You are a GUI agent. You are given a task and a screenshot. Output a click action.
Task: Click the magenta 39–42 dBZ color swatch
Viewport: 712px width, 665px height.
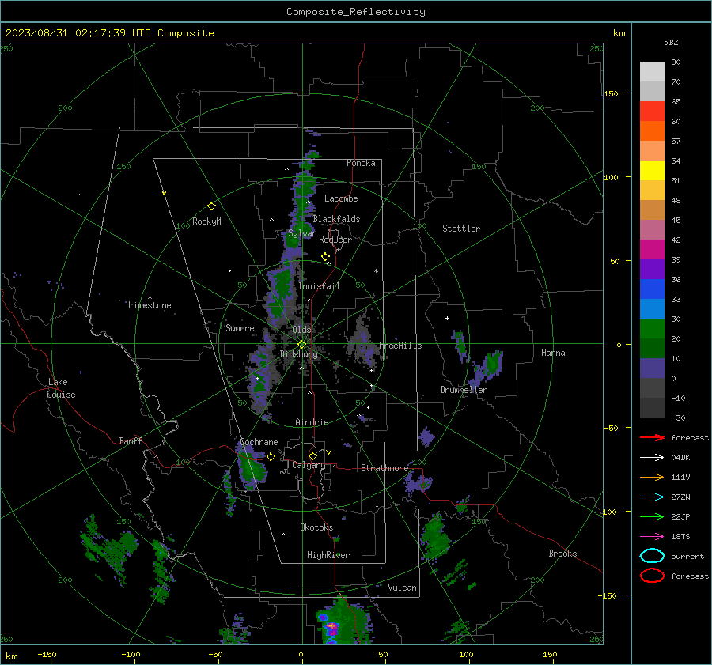pyautogui.click(x=652, y=250)
